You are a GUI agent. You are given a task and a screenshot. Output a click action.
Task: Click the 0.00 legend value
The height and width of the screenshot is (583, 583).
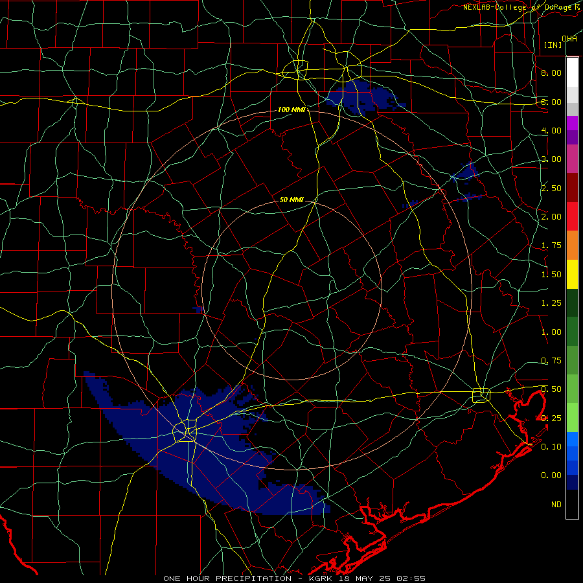pyautogui.click(x=551, y=475)
